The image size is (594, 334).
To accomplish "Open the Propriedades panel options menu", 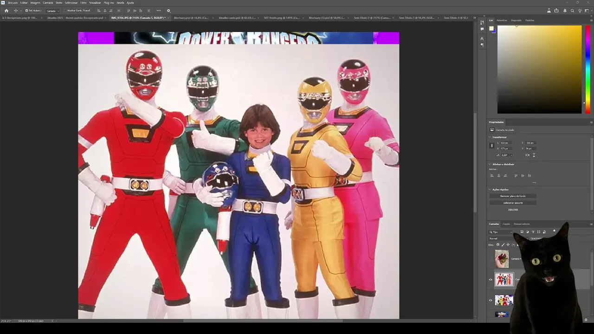I will (591, 122).
